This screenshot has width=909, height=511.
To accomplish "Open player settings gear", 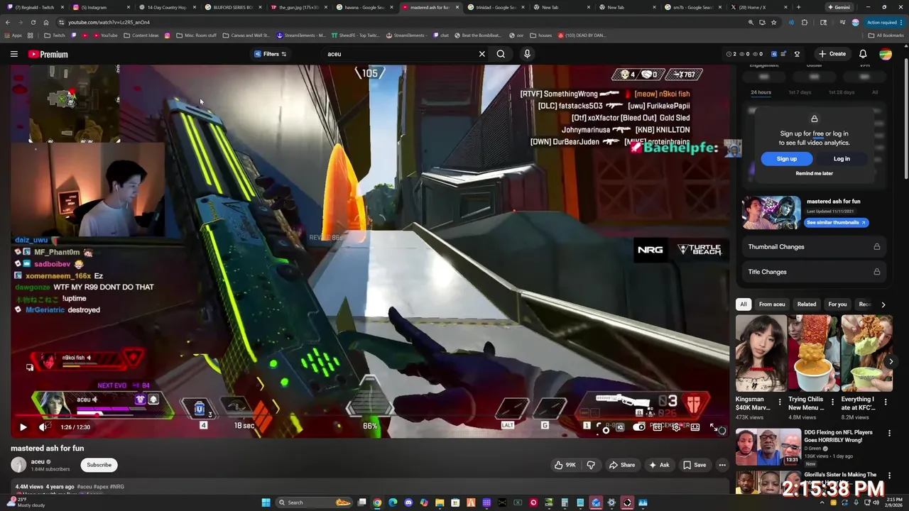I will pyautogui.click(x=676, y=427).
